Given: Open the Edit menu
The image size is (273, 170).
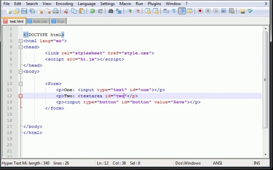Looking at the screenshot, I should click(17, 4).
